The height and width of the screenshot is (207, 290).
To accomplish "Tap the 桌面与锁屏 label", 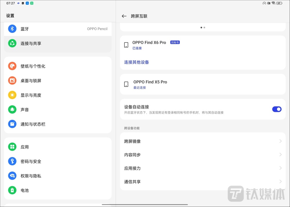I will [x=31, y=81].
